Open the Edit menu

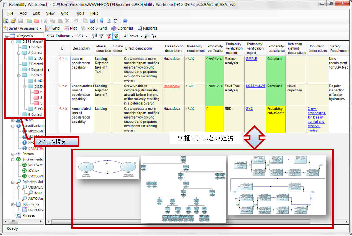(x=36, y=13)
